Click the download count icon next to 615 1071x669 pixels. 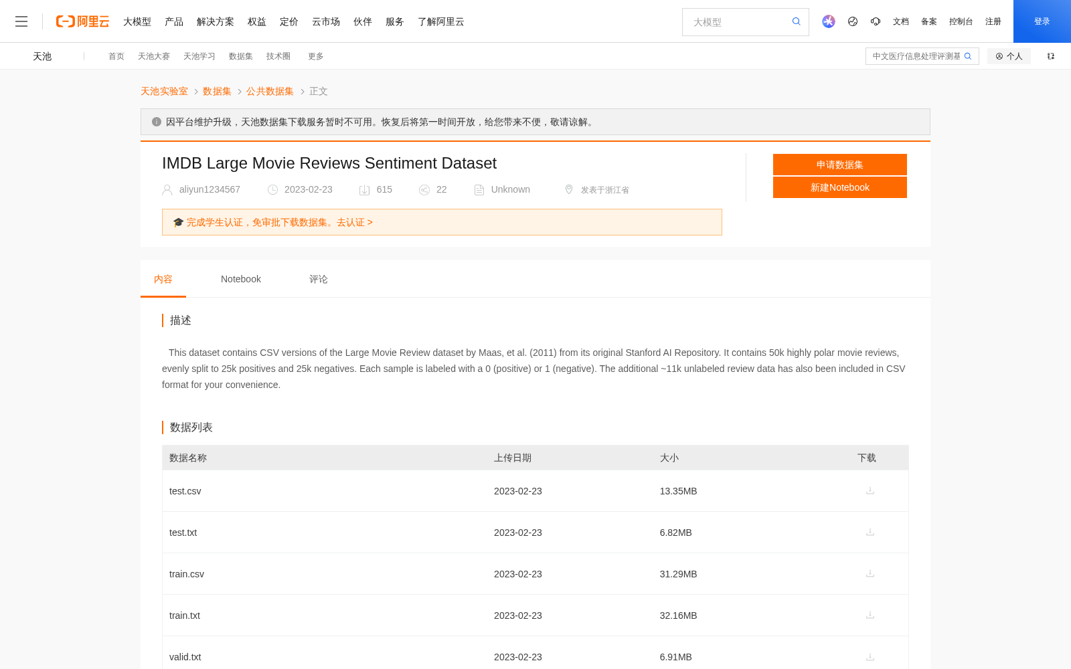pos(365,190)
